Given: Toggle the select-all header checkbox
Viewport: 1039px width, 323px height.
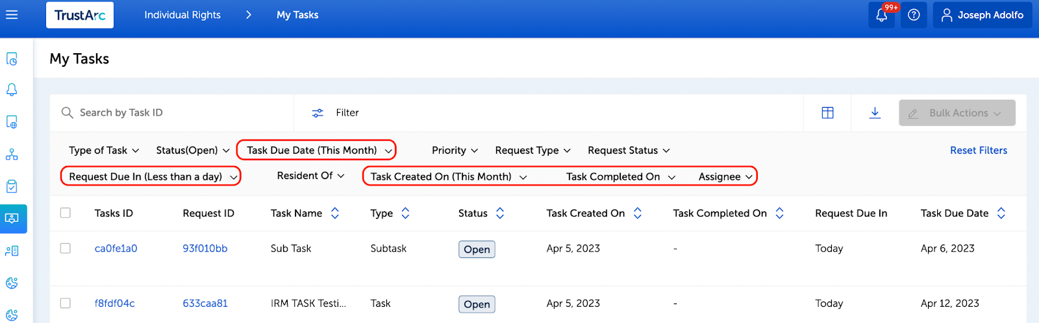Looking at the screenshot, I should [66, 213].
